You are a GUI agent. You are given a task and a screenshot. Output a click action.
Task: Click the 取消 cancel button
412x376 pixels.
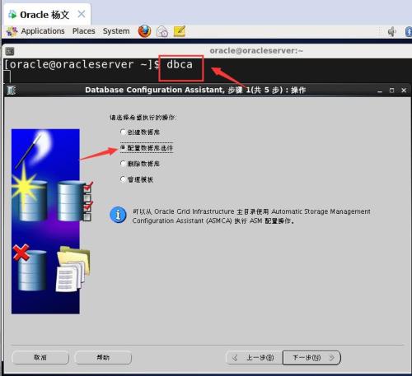coord(40,357)
